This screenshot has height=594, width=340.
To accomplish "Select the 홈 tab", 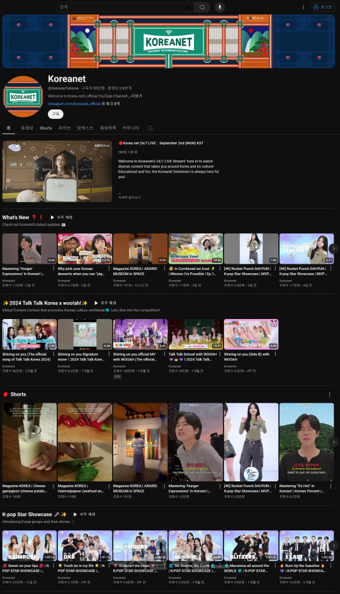I will (x=8, y=128).
